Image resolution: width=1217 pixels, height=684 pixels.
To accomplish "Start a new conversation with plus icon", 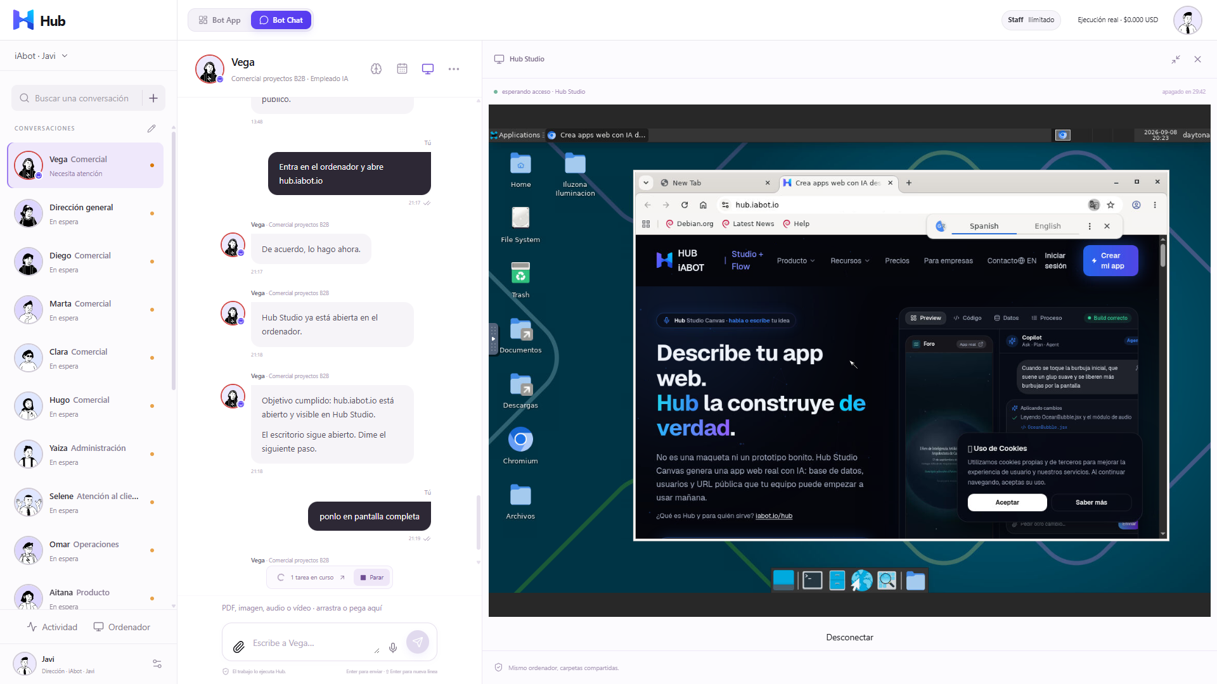I will 153,98.
